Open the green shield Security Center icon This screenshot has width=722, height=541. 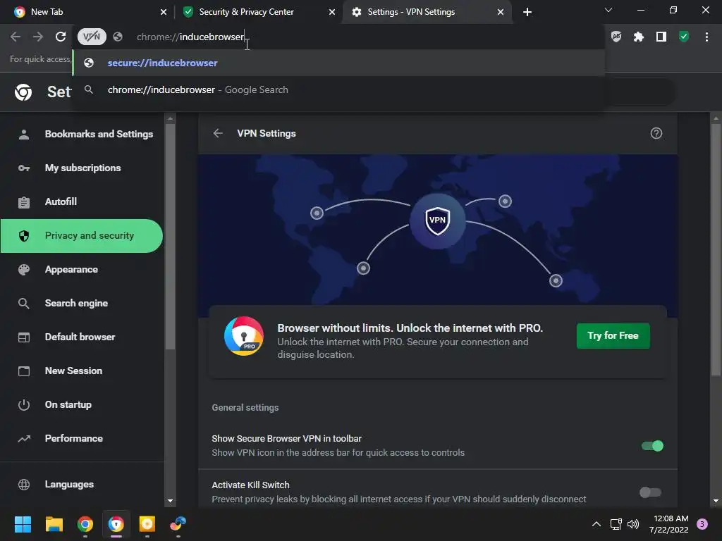684,37
